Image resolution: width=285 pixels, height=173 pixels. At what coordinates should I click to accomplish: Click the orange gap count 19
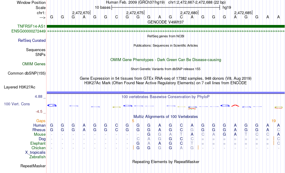tap(274, 121)
